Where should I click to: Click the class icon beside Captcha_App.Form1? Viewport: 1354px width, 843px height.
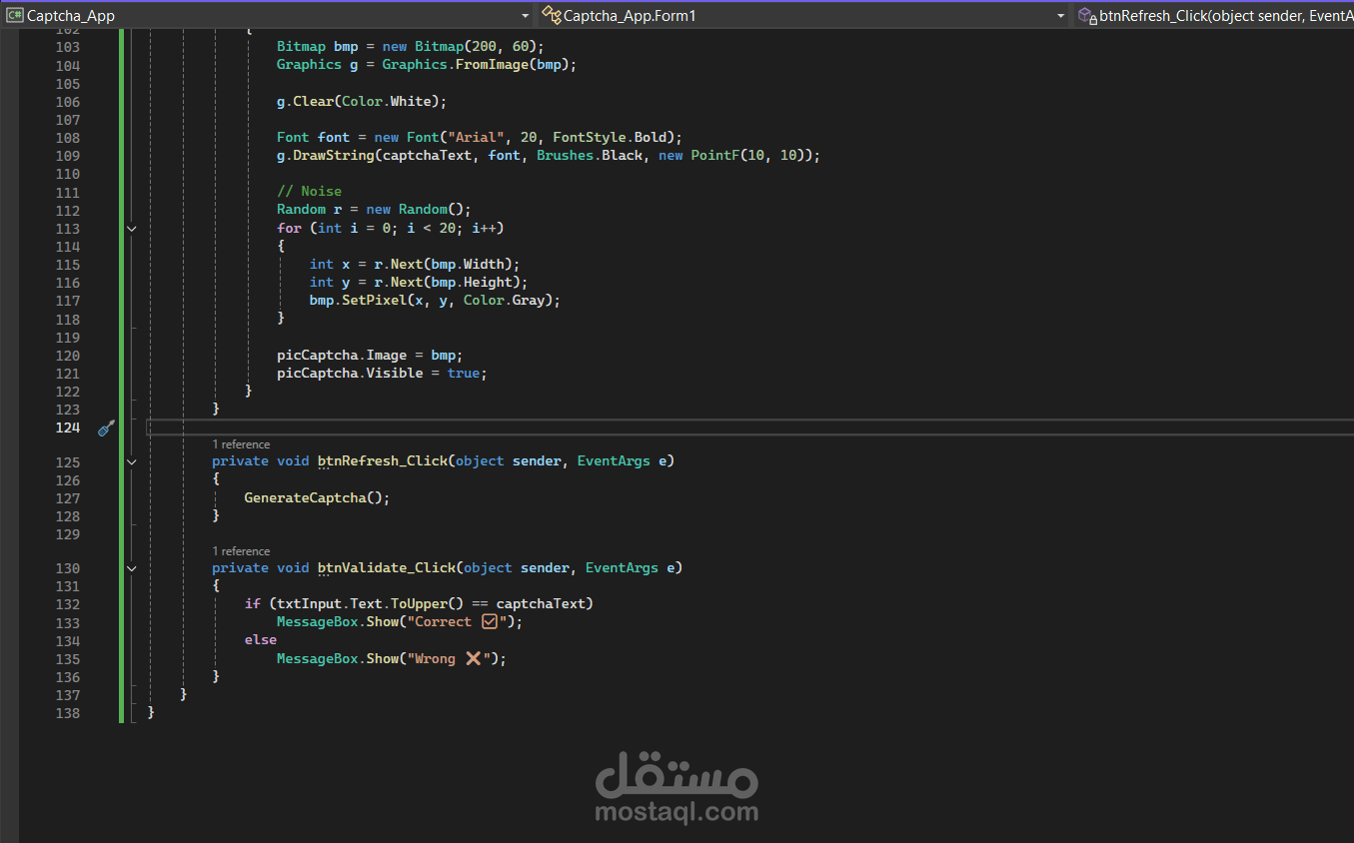[x=551, y=15]
